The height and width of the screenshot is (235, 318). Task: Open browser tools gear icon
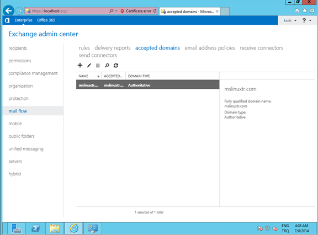click(x=312, y=10)
